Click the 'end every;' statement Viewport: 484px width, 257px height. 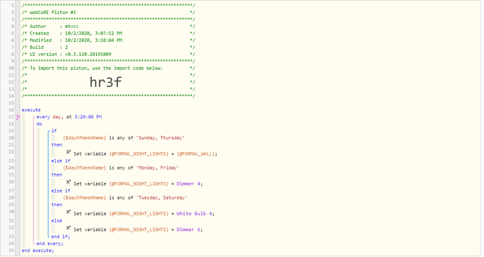[x=50, y=244]
